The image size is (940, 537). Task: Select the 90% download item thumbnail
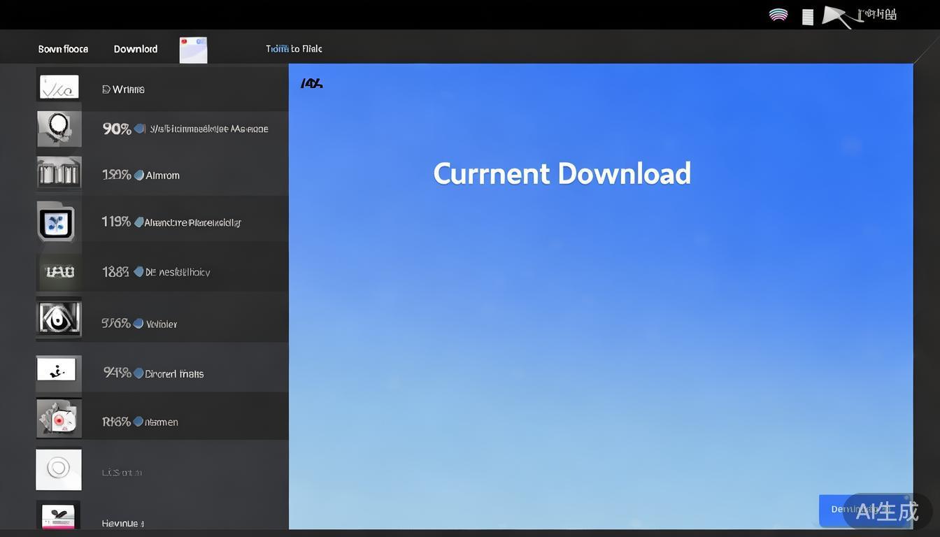point(59,129)
